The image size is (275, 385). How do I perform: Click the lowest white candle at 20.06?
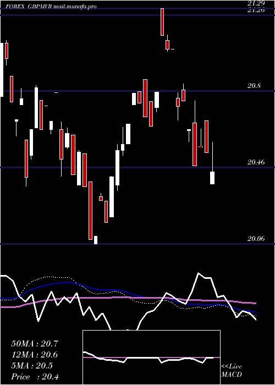pos(96,240)
